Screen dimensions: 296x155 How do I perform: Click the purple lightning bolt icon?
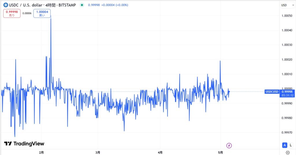pyautogui.click(x=229, y=145)
